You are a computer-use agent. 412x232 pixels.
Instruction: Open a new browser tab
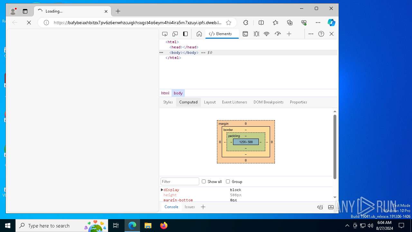(118, 11)
